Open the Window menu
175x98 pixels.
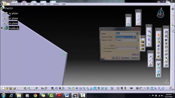tap(56, 4)
